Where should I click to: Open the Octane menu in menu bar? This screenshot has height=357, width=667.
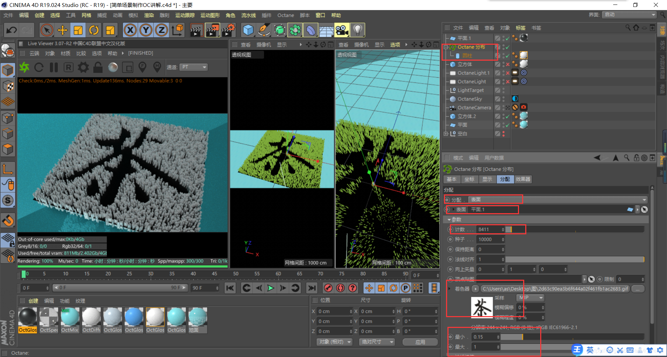(x=286, y=15)
